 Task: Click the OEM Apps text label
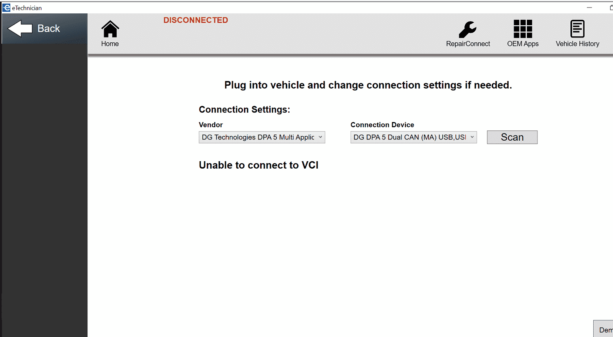[522, 44]
